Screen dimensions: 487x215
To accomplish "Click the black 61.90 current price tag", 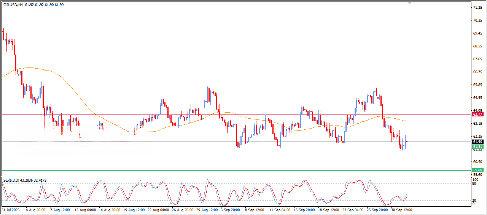I will 477,142.
